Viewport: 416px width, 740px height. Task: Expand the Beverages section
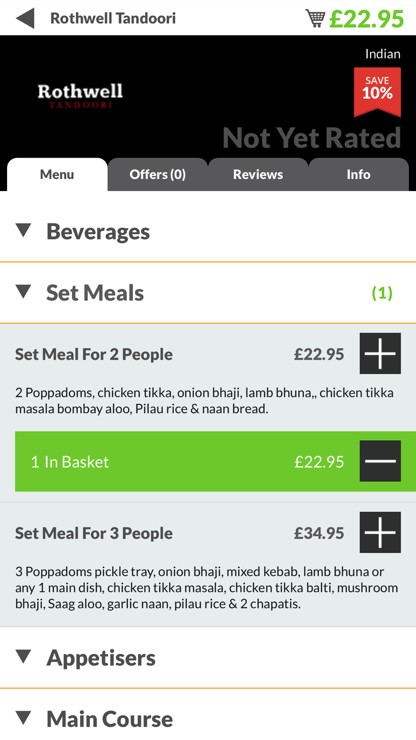coord(208,231)
